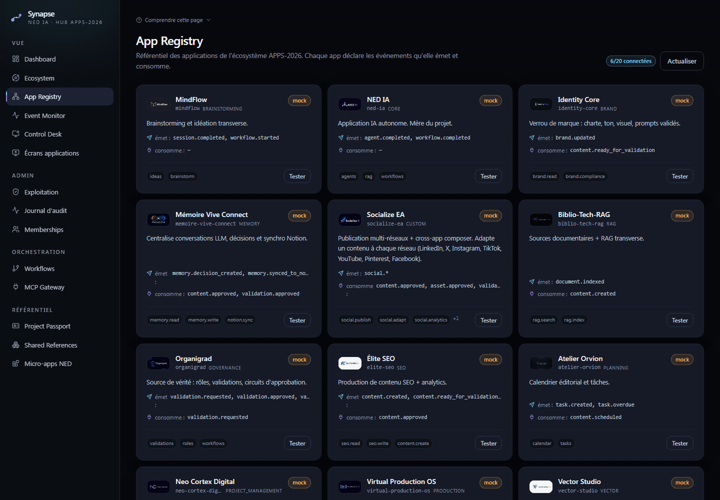The height and width of the screenshot is (500, 720).
Task: Click the Ecosystem sidebar icon
Action: [x=15, y=78]
